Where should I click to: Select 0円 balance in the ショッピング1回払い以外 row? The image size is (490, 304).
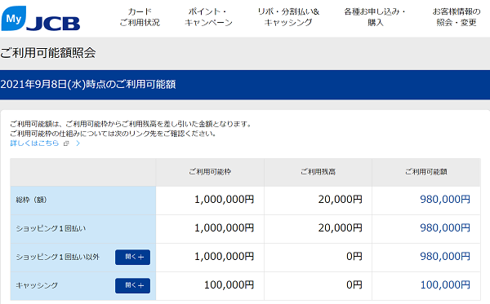tap(354, 256)
